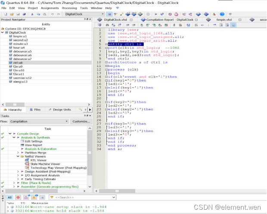
Task: Toggle the Project Navigator toolbar button
Action: (109, 14)
